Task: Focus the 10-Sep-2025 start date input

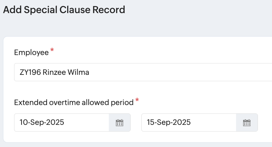Action: coord(62,122)
